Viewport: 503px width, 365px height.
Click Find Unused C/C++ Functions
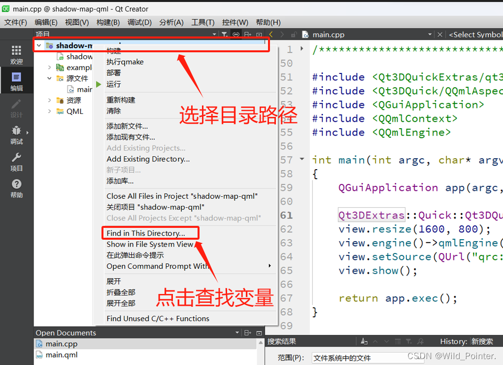tap(158, 319)
